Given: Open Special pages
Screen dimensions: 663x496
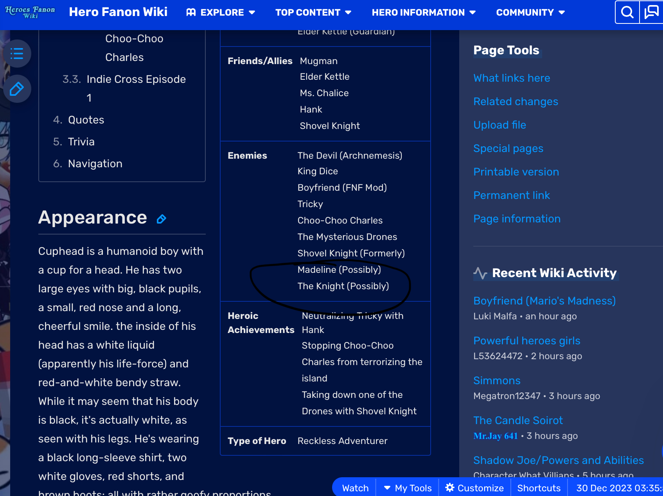Looking at the screenshot, I should pos(508,148).
